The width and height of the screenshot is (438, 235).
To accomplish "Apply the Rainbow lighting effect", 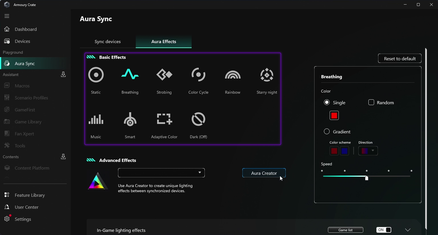I will tap(233, 75).
